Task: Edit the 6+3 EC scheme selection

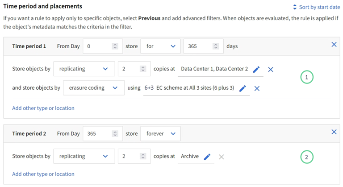Action: (x=243, y=88)
